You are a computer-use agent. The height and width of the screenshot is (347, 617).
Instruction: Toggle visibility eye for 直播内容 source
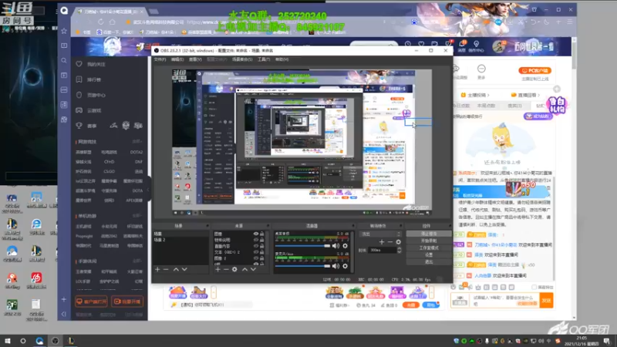[x=256, y=246]
